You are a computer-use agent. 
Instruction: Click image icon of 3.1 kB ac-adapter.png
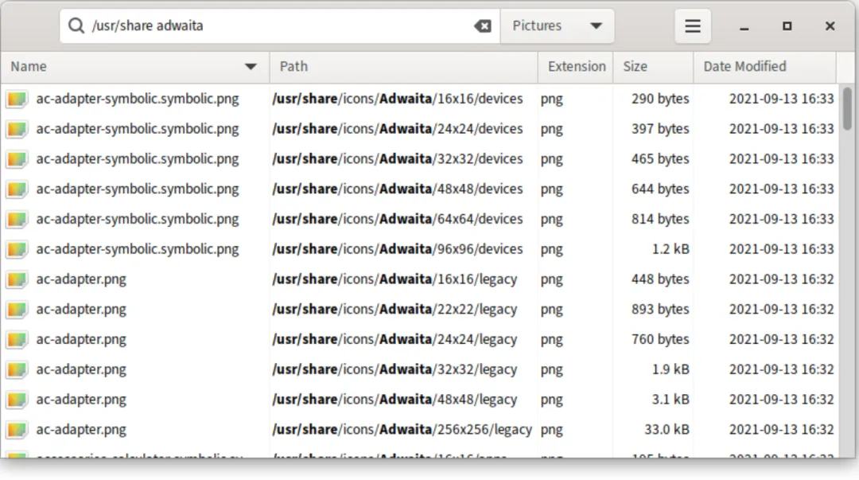(x=17, y=400)
